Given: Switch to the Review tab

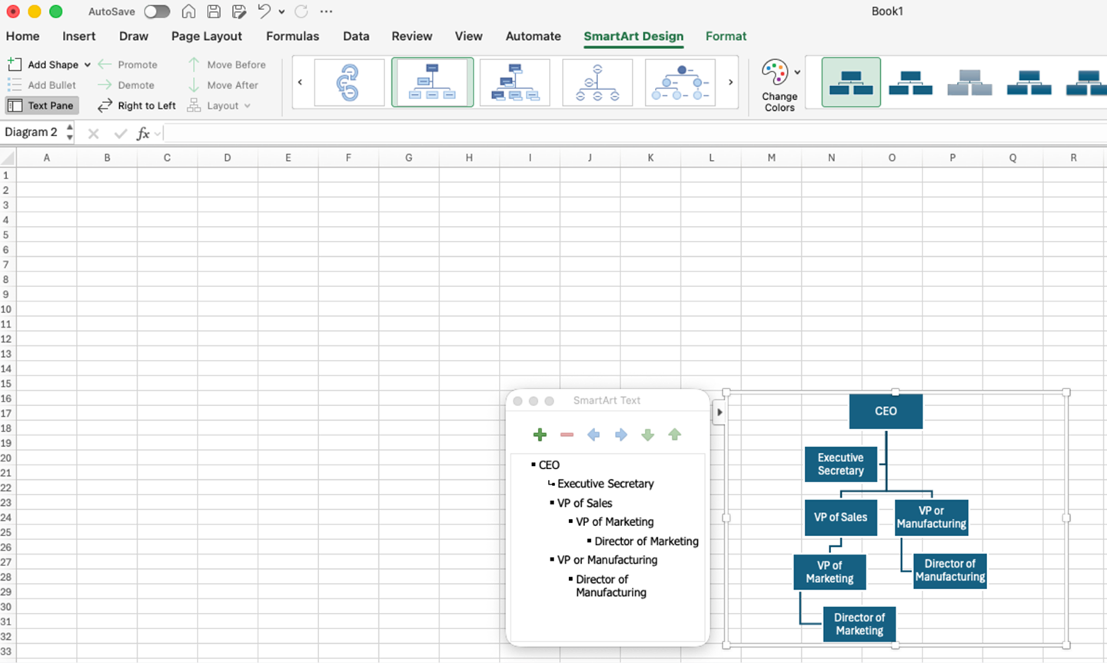Looking at the screenshot, I should (x=412, y=36).
